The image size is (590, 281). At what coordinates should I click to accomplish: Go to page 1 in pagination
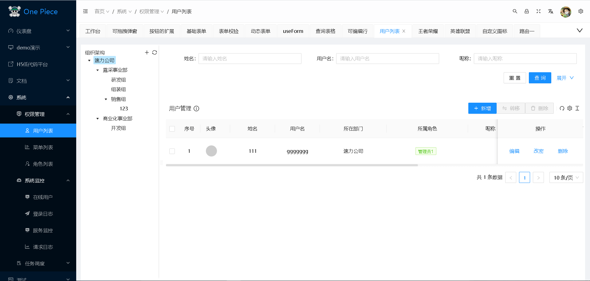tap(525, 177)
